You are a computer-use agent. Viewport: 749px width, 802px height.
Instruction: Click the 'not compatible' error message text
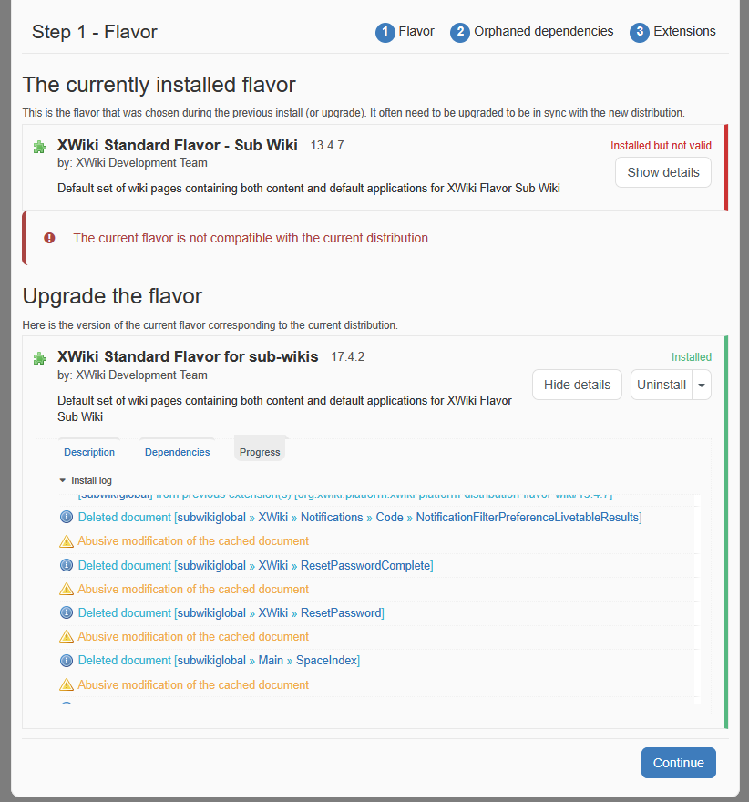click(252, 238)
